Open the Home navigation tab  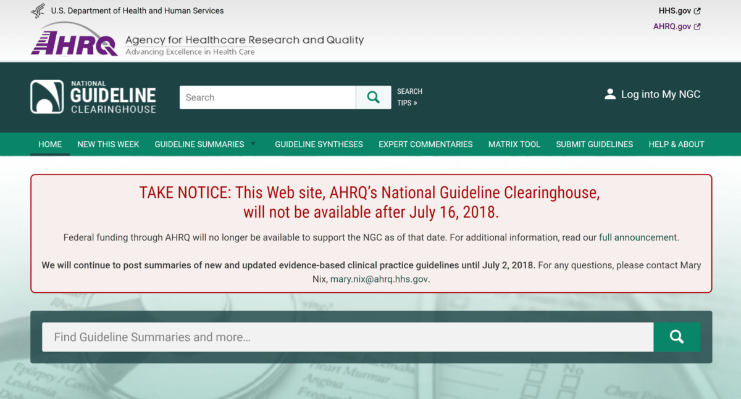click(50, 144)
